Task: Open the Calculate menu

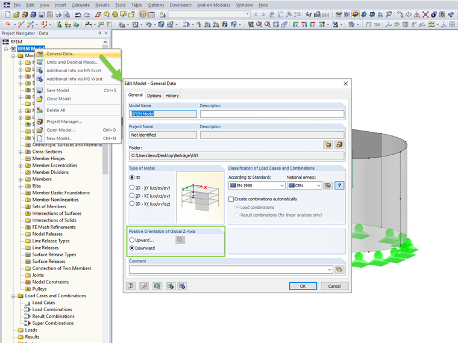Action: pyautogui.click(x=81, y=5)
